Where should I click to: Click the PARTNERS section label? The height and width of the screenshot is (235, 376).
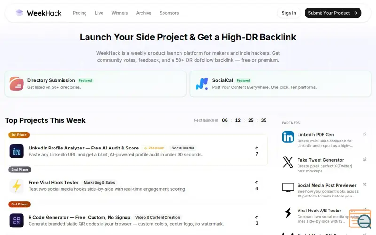pyautogui.click(x=291, y=123)
